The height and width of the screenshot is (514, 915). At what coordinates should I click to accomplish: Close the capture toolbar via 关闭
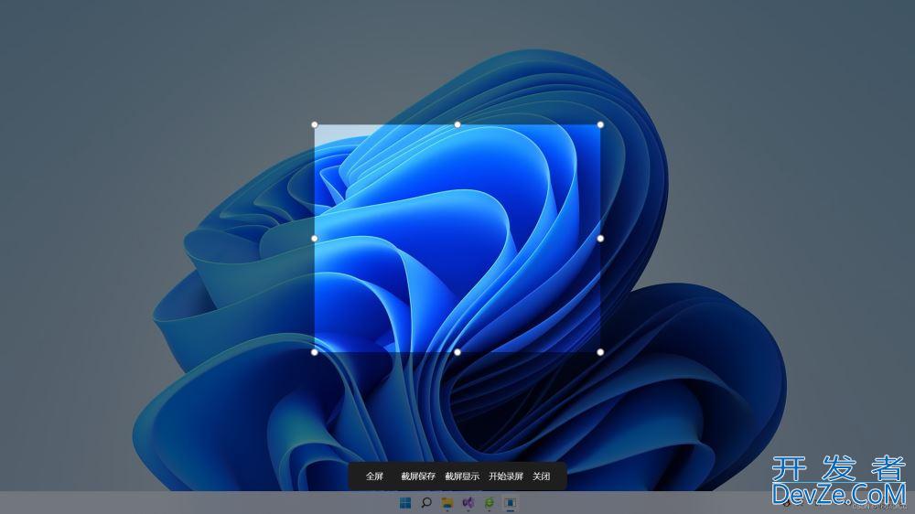pos(541,477)
